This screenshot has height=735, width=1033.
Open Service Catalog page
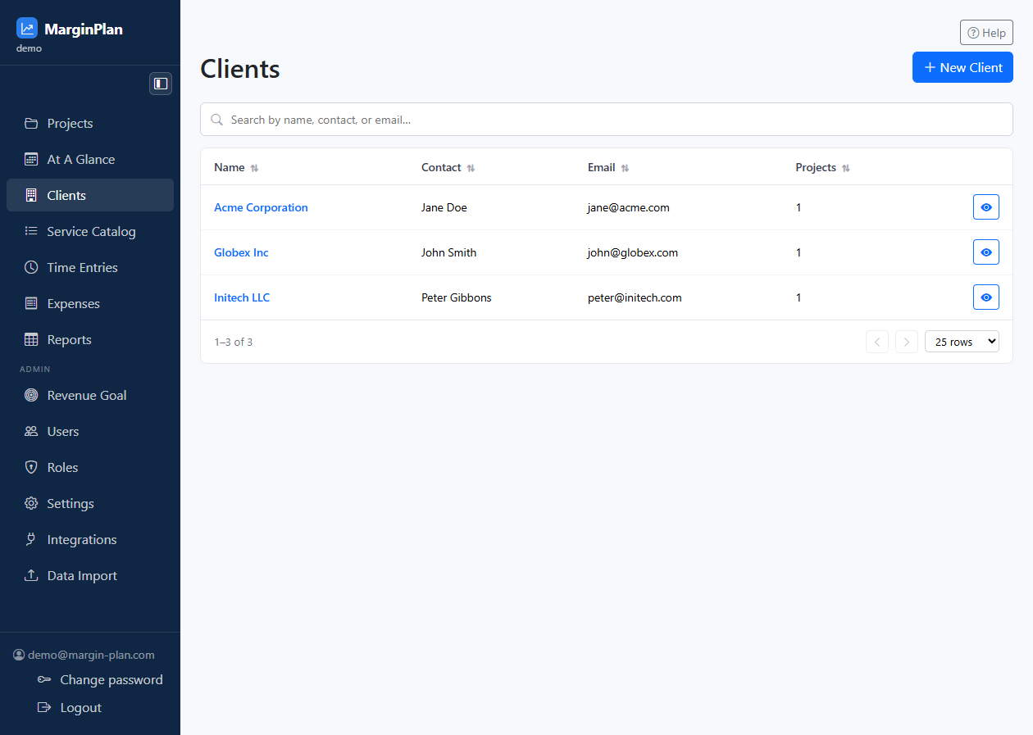pos(90,232)
